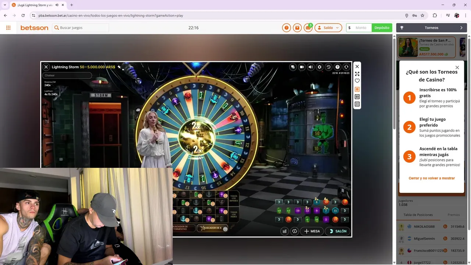Add another table with MESA button
This screenshot has height=265, width=471.
(x=312, y=231)
